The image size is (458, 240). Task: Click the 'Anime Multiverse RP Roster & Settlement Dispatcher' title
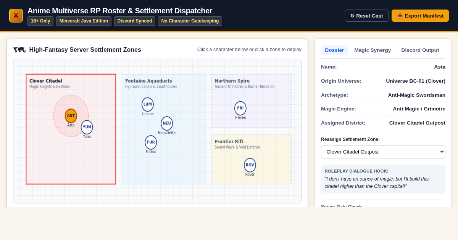120,11
